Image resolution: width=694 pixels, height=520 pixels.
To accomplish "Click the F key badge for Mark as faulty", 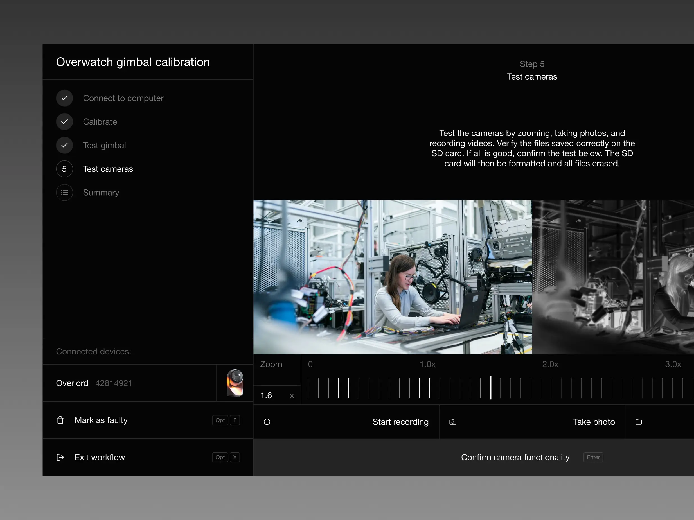I will (x=235, y=420).
